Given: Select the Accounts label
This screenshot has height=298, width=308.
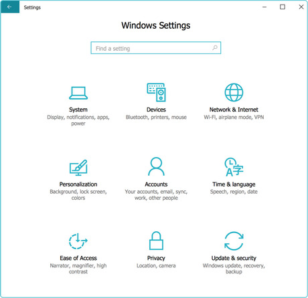Looking at the screenshot, I should tap(156, 184).
